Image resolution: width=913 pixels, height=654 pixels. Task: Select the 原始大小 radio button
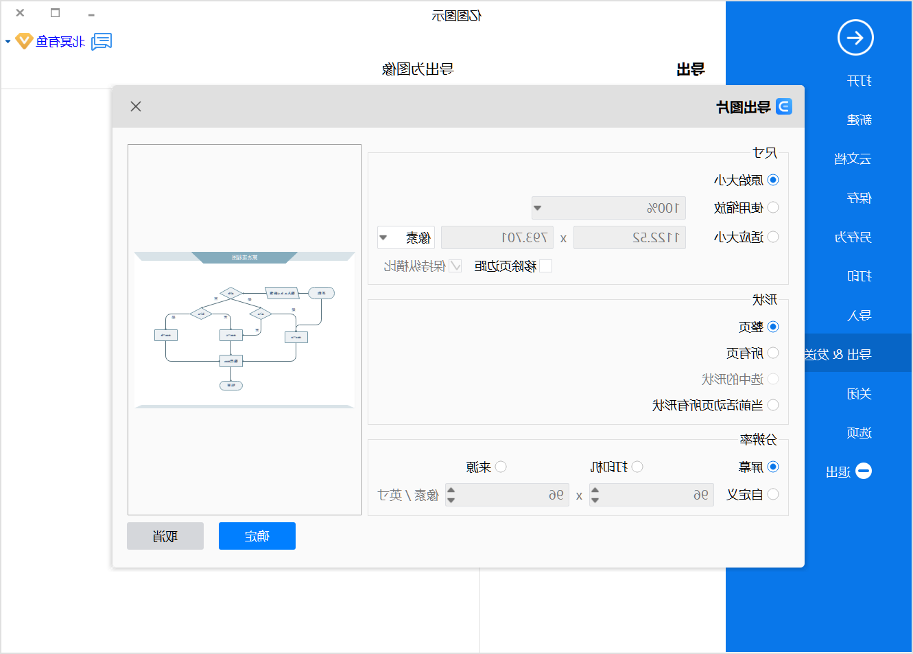(x=773, y=180)
